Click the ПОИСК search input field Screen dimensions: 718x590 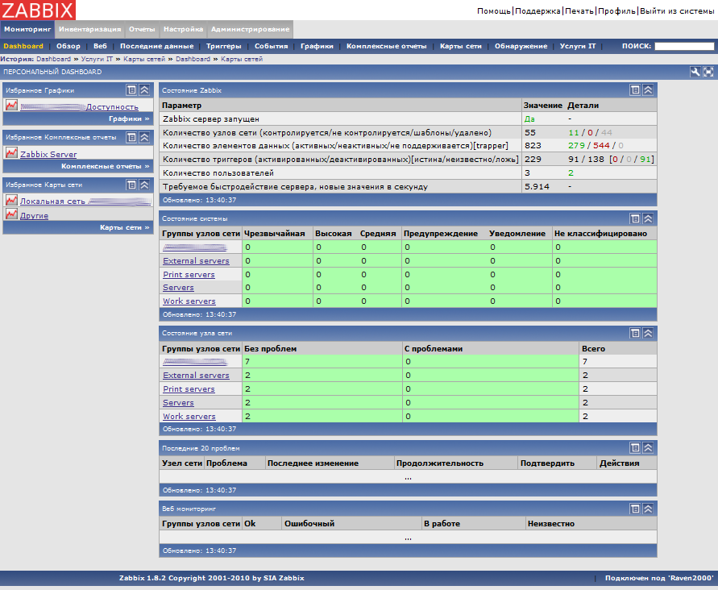coord(683,46)
